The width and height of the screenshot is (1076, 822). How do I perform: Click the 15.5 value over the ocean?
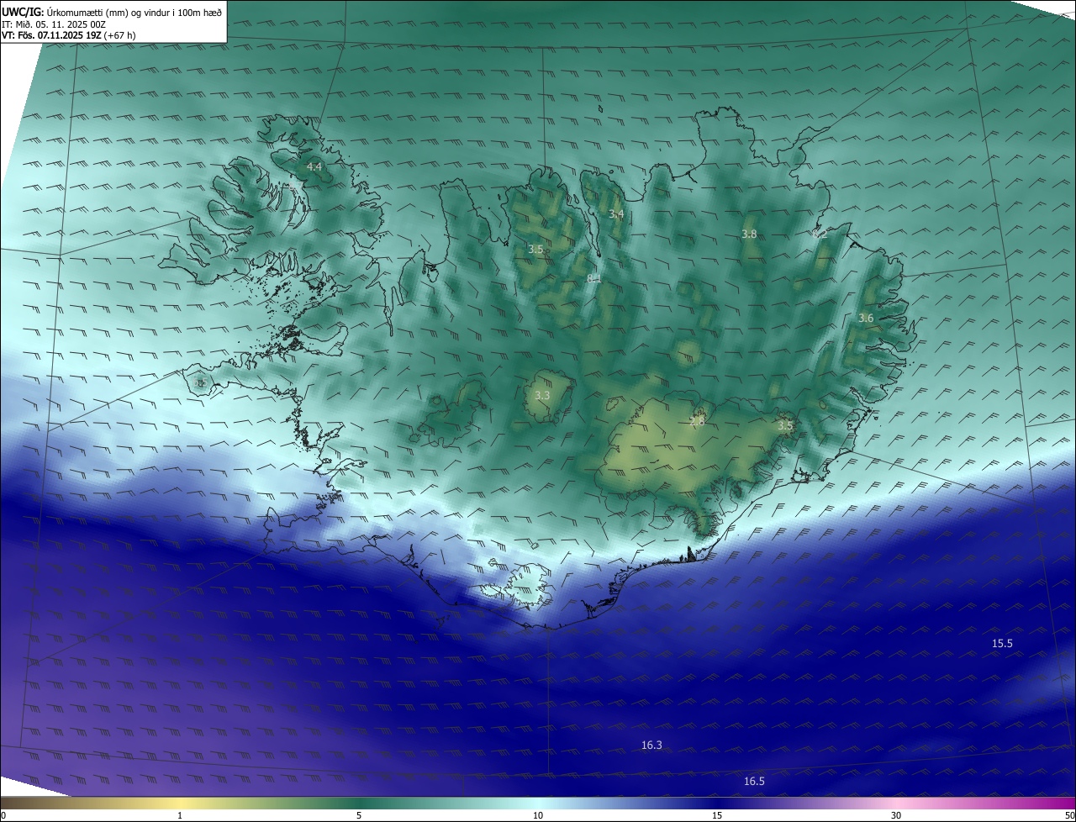1002,643
